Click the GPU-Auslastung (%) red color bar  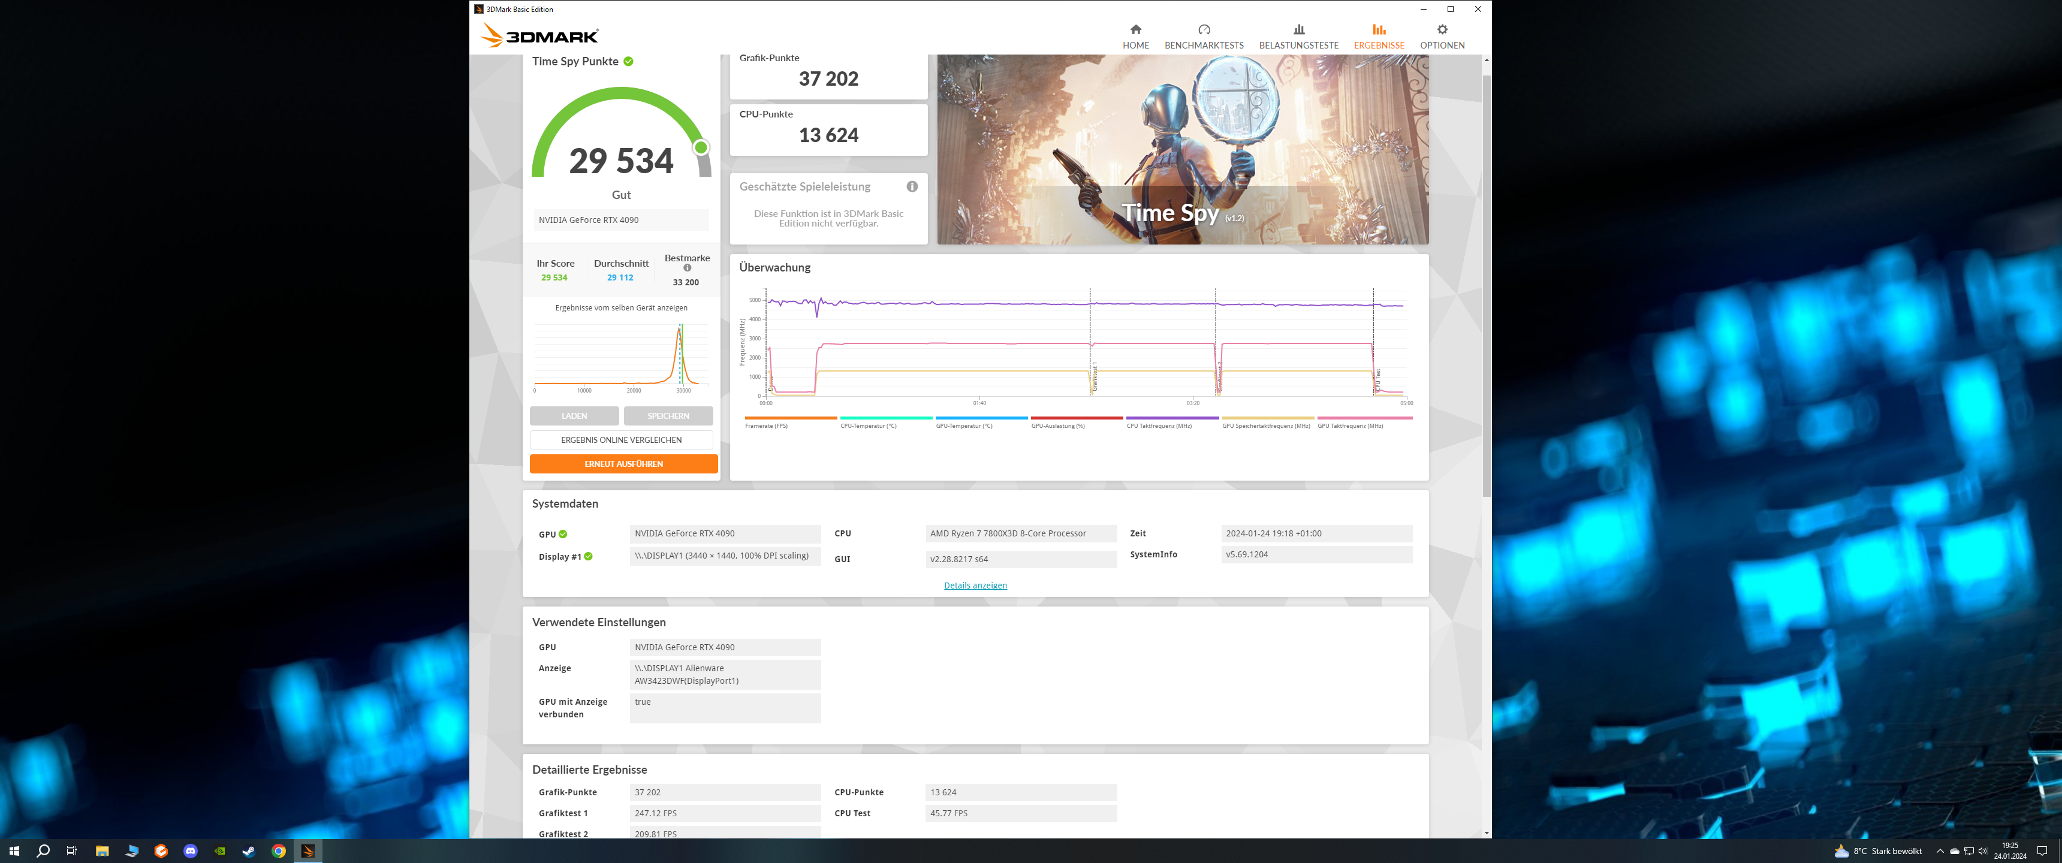click(x=1076, y=418)
